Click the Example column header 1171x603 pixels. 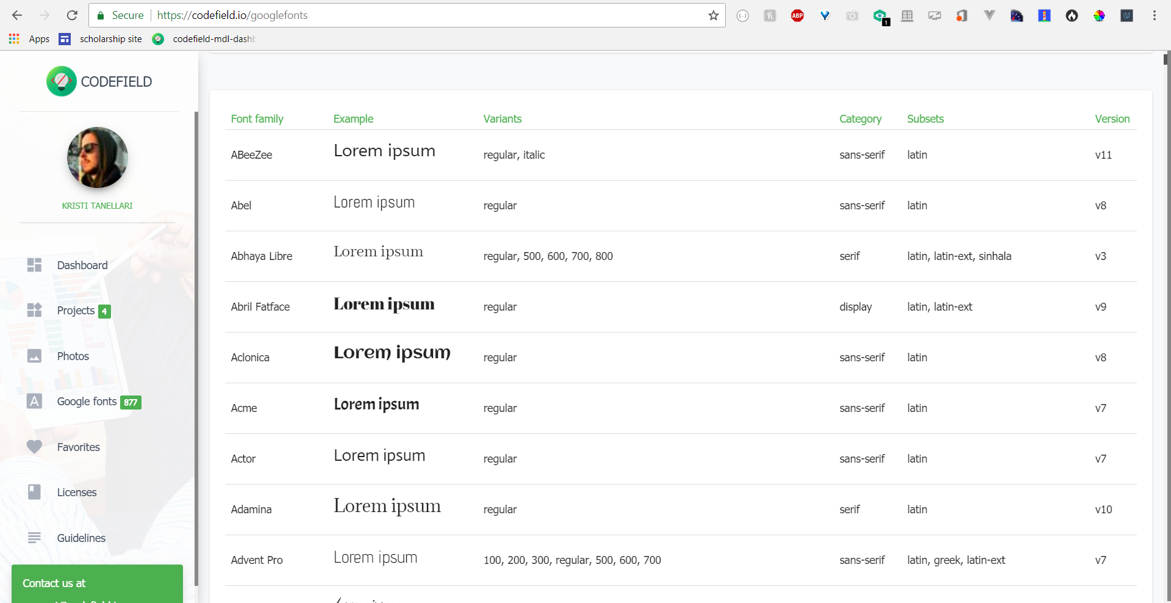coord(353,119)
